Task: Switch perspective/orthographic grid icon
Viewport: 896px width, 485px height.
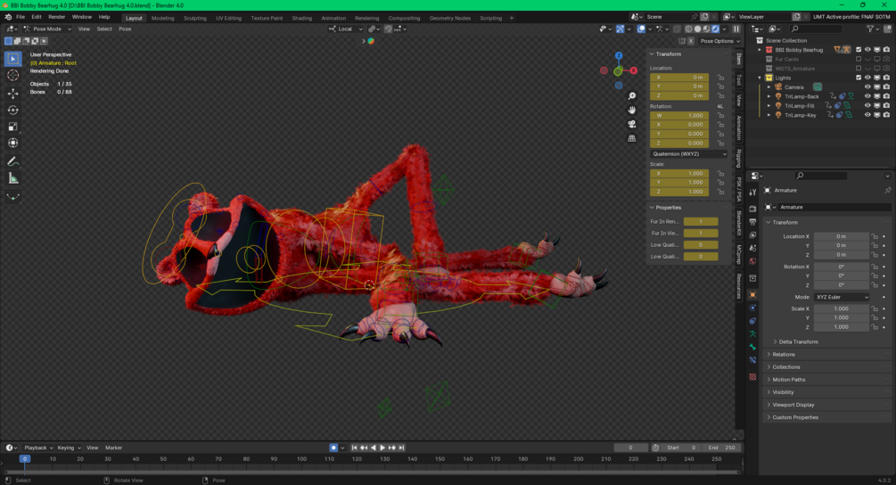Action: coord(632,138)
